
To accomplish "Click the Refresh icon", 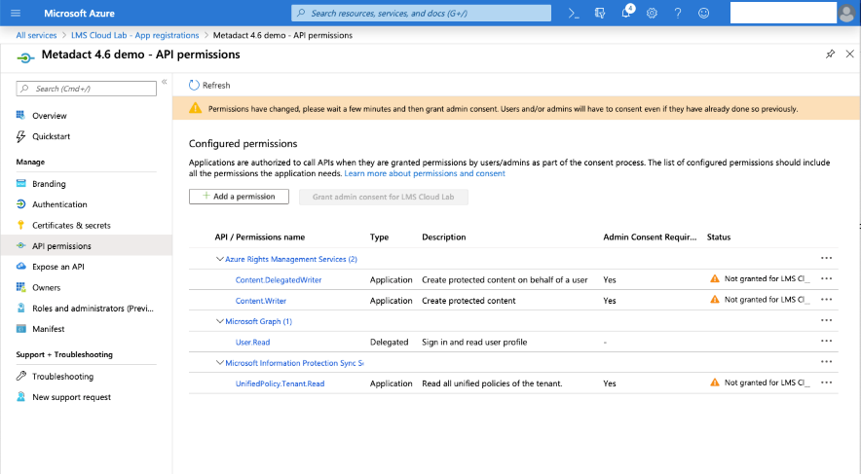I will pyautogui.click(x=194, y=85).
